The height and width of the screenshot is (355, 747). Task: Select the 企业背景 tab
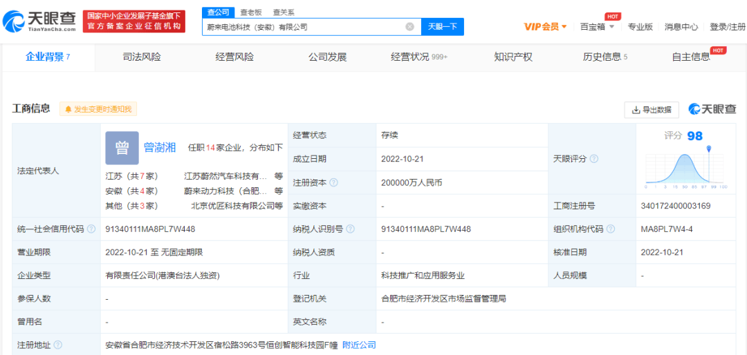point(48,57)
